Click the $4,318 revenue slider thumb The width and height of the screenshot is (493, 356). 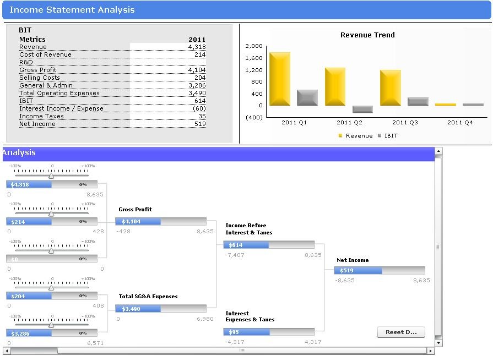[51, 176]
